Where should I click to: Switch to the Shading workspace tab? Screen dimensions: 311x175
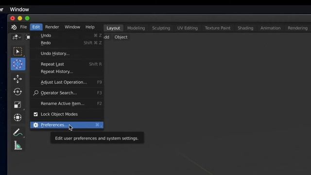245,28
